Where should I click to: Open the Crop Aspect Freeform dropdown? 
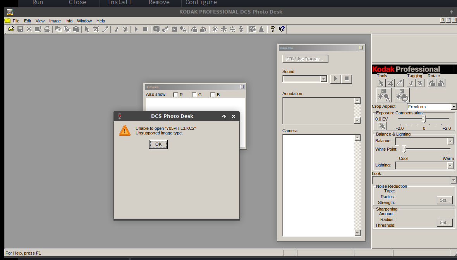(454, 107)
